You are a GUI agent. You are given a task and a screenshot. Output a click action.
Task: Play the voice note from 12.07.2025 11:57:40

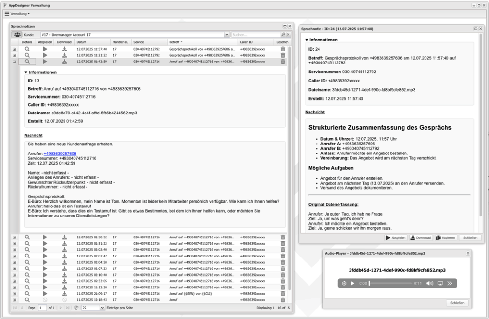[45, 49]
